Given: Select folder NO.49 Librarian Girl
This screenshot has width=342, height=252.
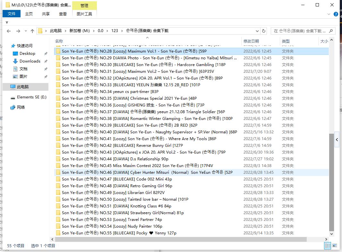Looking at the screenshot, I should [x=191, y=193].
